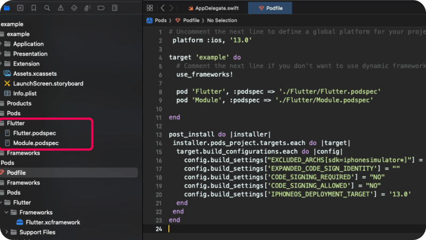Select the Support Files folder
This screenshot has height=240, width=426.
(37, 232)
